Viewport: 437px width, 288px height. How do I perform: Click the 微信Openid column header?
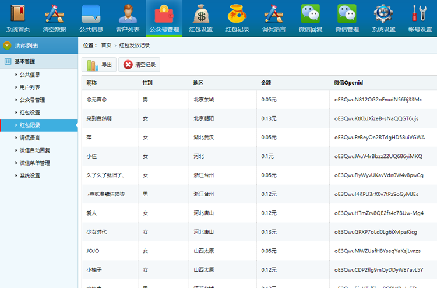tap(348, 83)
